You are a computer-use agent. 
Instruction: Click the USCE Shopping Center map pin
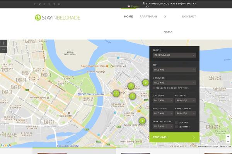[x=79, y=94]
